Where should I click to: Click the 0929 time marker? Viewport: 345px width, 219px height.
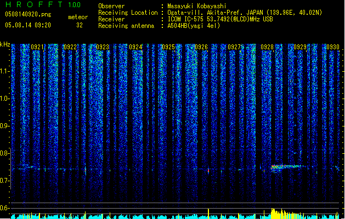coord(300,47)
